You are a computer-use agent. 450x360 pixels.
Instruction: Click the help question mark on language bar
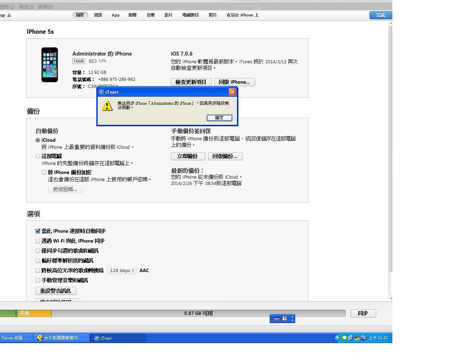285,319
